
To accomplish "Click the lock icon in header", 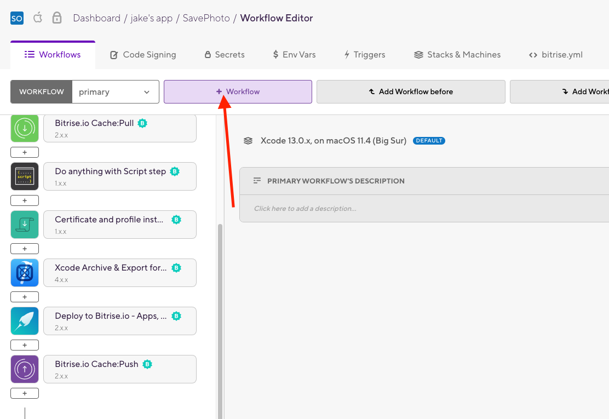I will point(57,18).
